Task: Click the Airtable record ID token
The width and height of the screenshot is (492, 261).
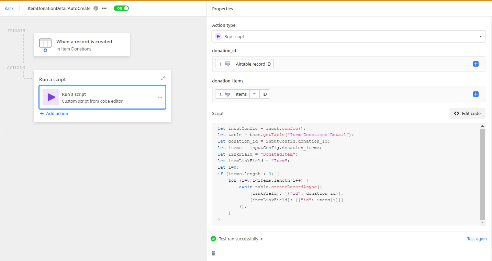Action: point(253,64)
